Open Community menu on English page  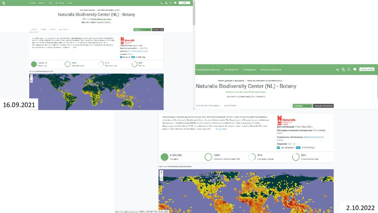pos(60,3)
